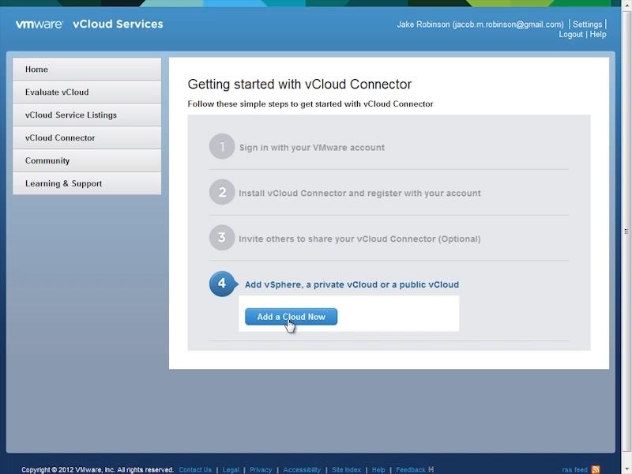Open Help link in header
Image resolution: width=632 pixels, height=474 pixels.
[598, 35]
